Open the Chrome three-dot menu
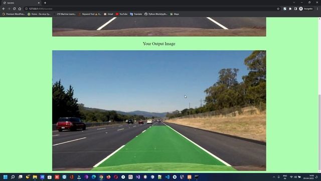This screenshot has height=181, width=321. coord(317,9)
